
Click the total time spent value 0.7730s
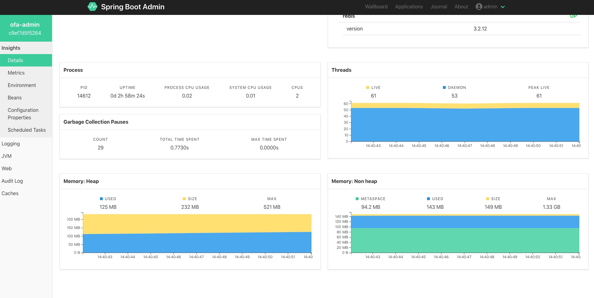pyautogui.click(x=179, y=148)
